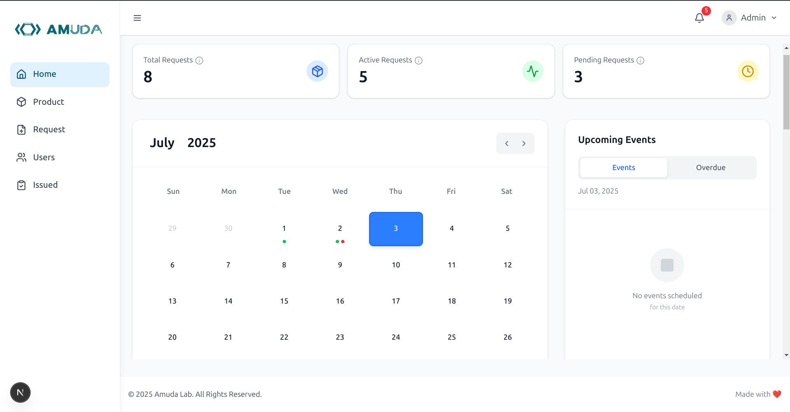Select July 2 on the calendar

[340, 229]
